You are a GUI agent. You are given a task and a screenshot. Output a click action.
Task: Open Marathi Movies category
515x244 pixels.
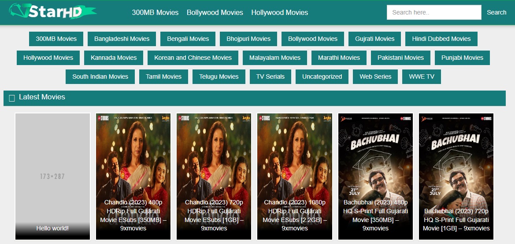pyautogui.click(x=339, y=58)
